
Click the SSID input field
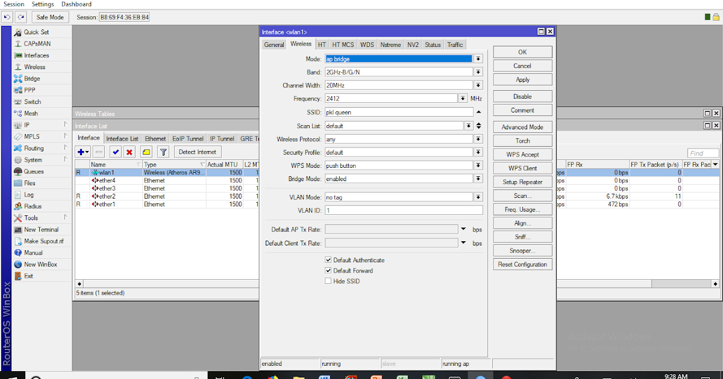point(399,112)
